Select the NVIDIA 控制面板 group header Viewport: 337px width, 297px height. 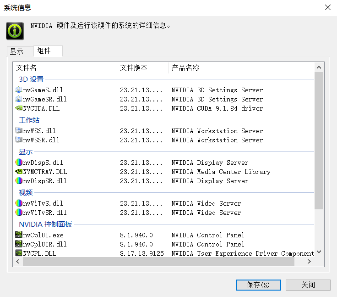click(45, 224)
